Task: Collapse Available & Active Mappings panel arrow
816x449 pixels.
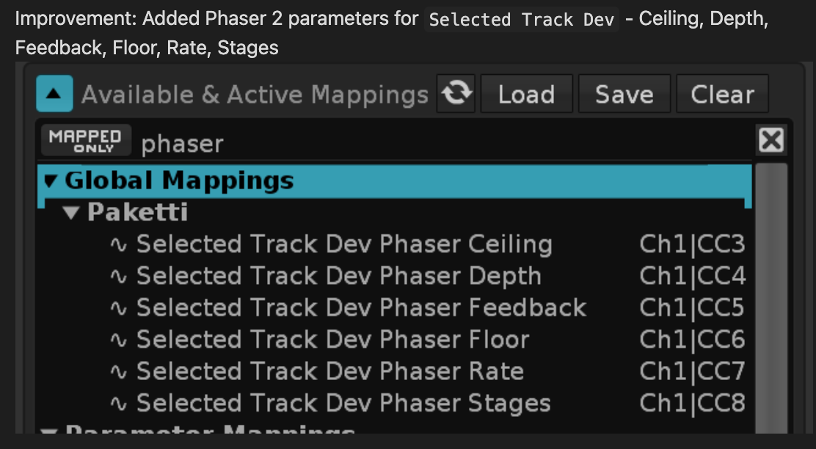Action: pyautogui.click(x=54, y=94)
